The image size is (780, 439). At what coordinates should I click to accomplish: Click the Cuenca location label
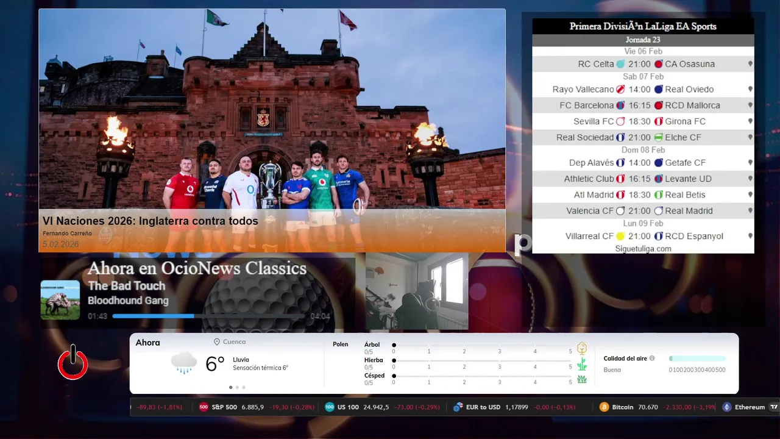click(x=235, y=342)
